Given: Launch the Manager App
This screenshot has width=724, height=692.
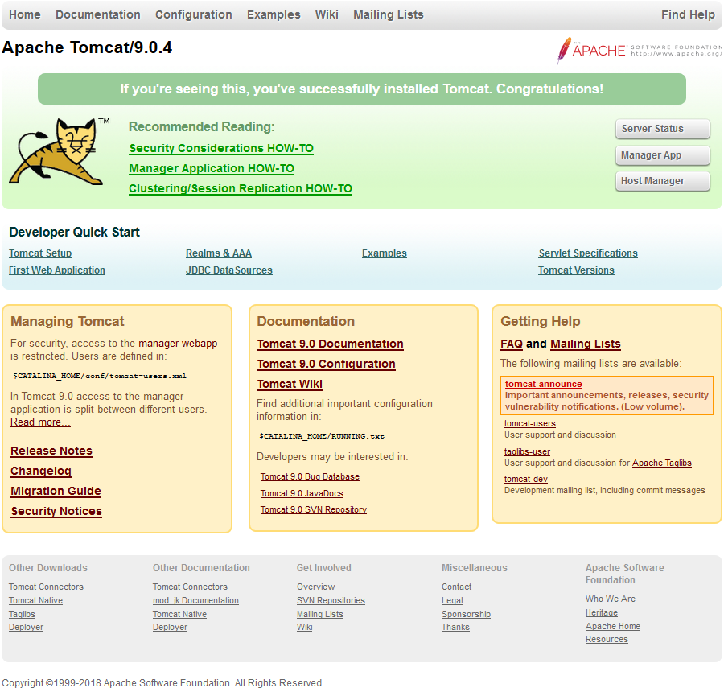Looking at the screenshot, I should [662, 154].
